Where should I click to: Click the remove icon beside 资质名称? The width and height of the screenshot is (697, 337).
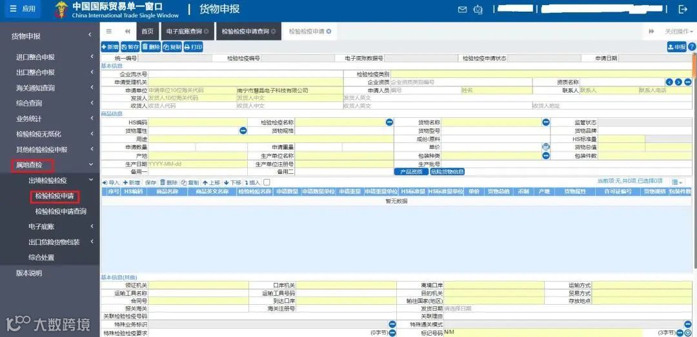point(688,82)
